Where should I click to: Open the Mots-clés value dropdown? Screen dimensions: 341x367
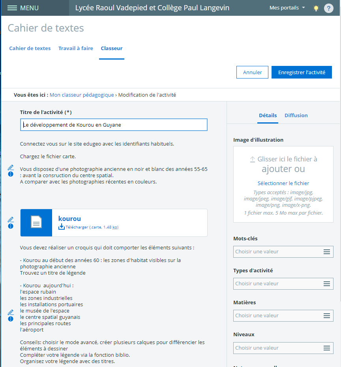283,252
